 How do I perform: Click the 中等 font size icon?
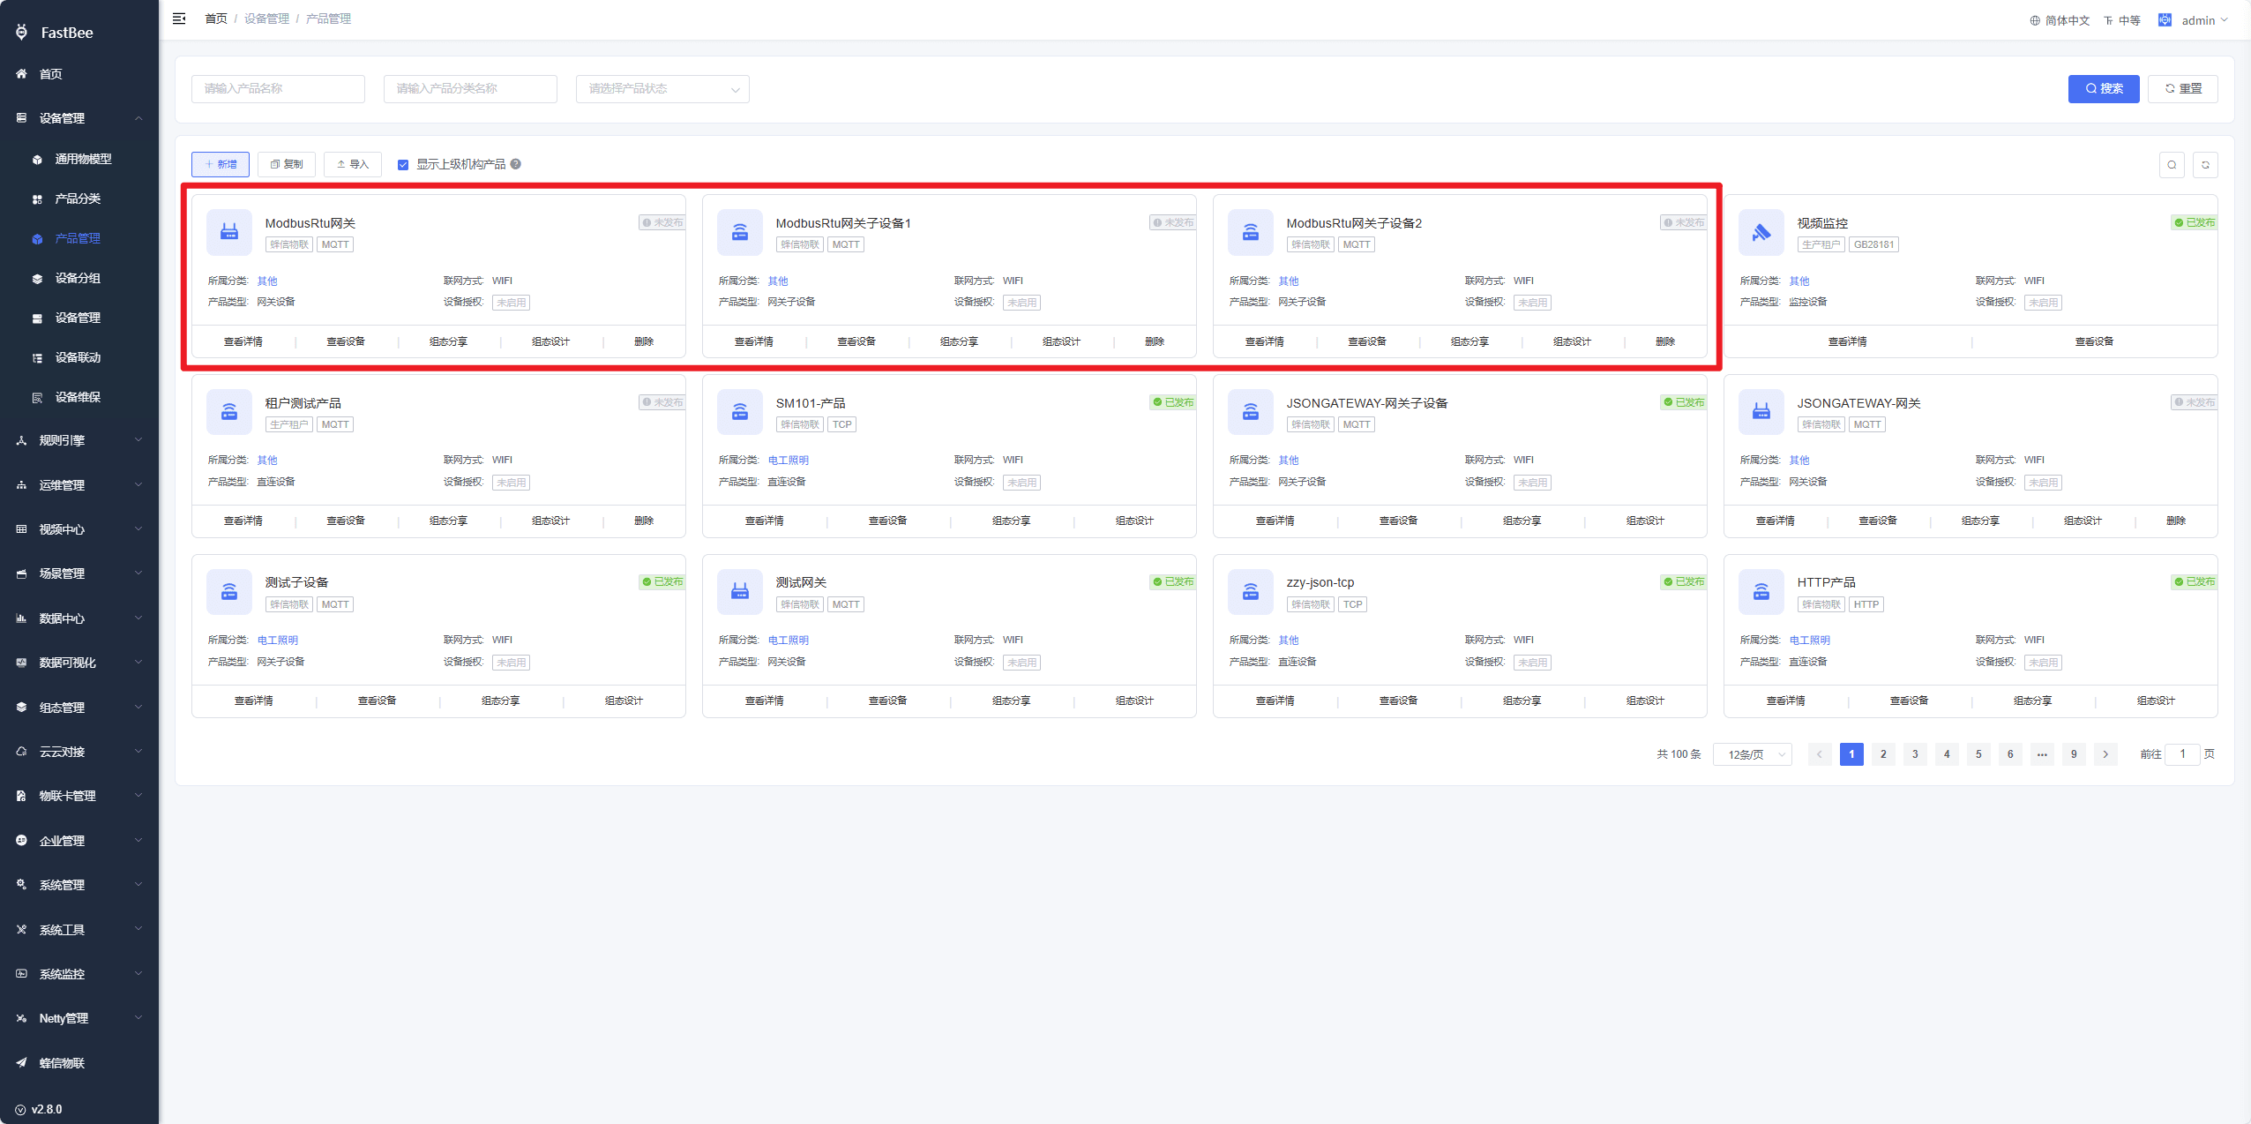(2108, 20)
